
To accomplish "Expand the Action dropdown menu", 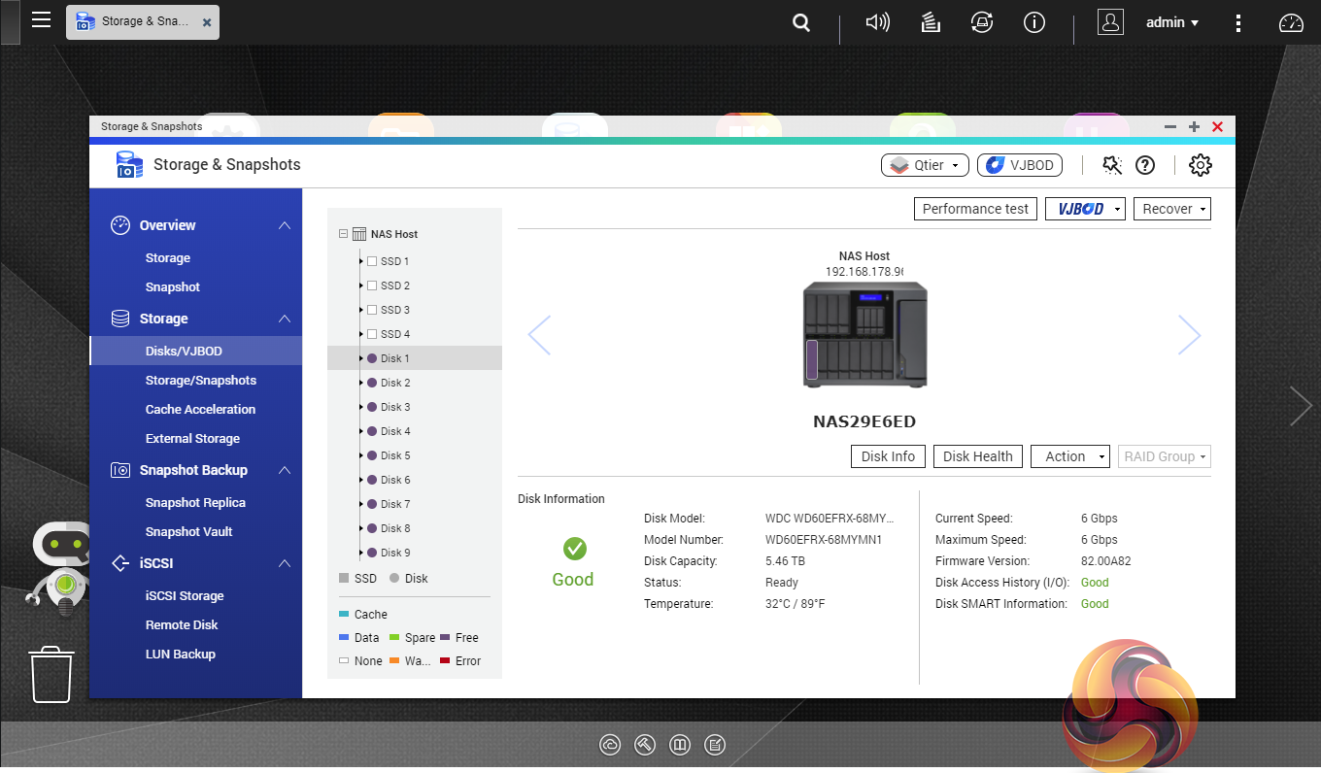I will click(1070, 456).
